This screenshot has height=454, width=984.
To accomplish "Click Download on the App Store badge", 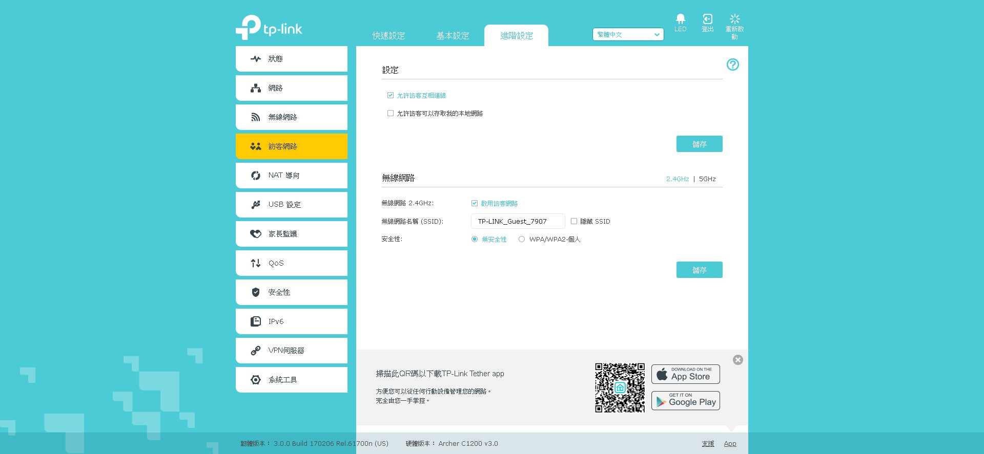I will [685, 374].
